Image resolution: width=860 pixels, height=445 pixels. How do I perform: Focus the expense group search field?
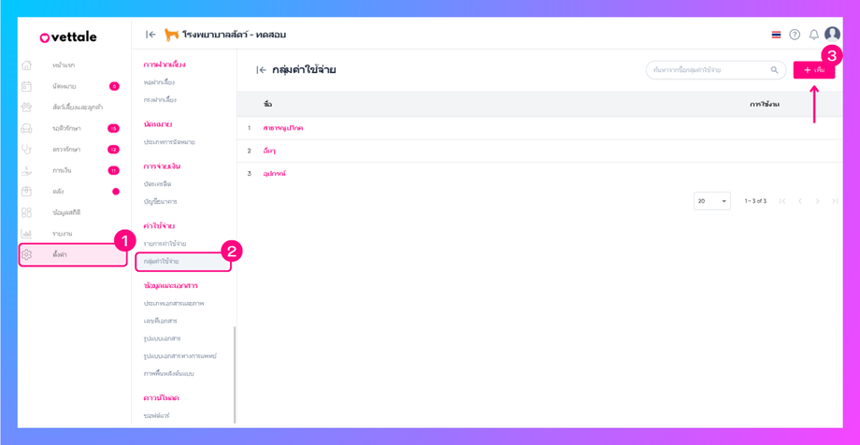click(x=706, y=70)
